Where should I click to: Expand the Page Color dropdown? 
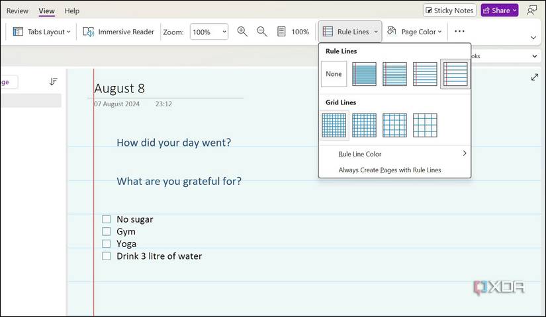point(415,32)
